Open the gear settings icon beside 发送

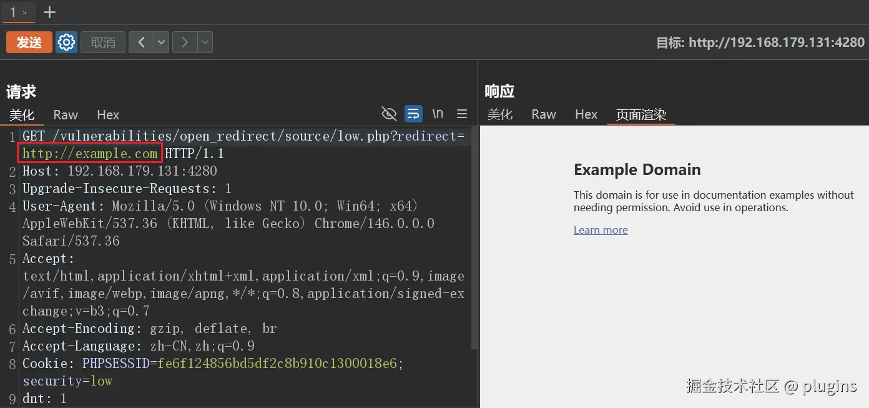pyautogui.click(x=66, y=42)
